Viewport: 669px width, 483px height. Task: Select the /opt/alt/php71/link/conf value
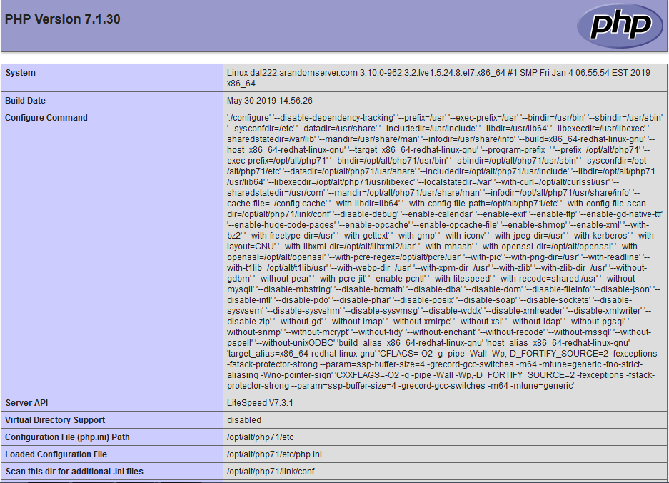271,471
